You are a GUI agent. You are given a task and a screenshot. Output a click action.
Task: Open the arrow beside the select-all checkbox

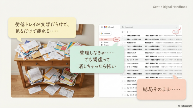[x=124, y=32]
